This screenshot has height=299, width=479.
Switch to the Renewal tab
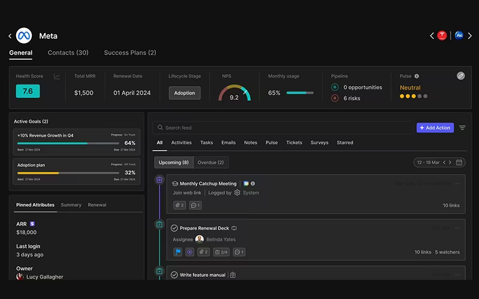pos(97,205)
